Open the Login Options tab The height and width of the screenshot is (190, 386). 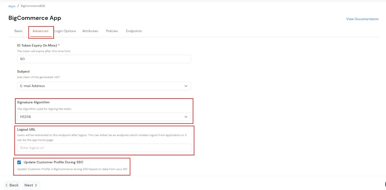(65, 31)
